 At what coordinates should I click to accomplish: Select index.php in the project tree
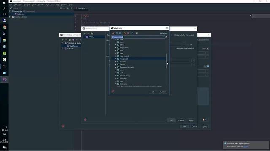point(21,14)
